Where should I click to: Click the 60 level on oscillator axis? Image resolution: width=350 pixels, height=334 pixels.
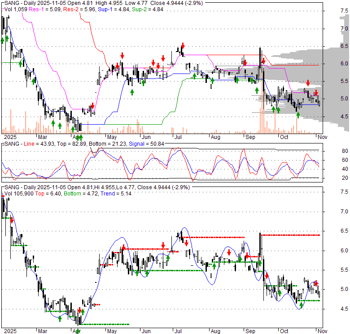click(x=345, y=160)
